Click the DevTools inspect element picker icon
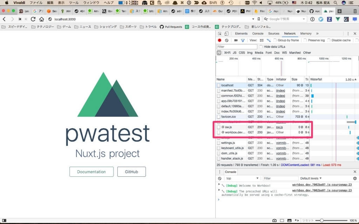The height and width of the screenshot is (224, 359). point(219,34)
